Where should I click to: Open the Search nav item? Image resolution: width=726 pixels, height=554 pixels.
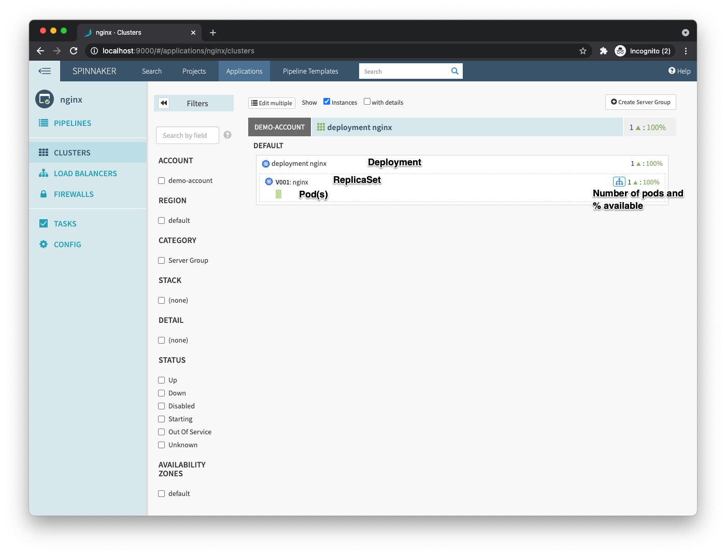click(x=152, y=71)
